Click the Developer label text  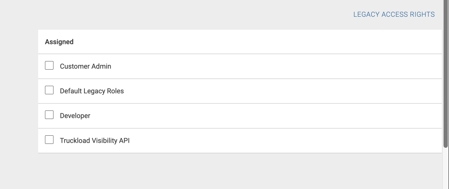(x=75, y=116)
